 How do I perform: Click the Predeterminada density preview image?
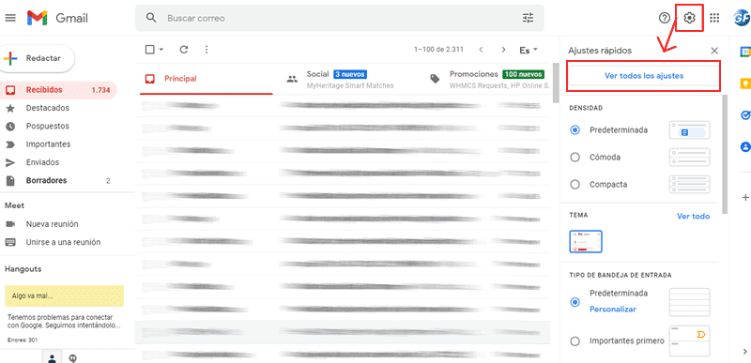689,130
